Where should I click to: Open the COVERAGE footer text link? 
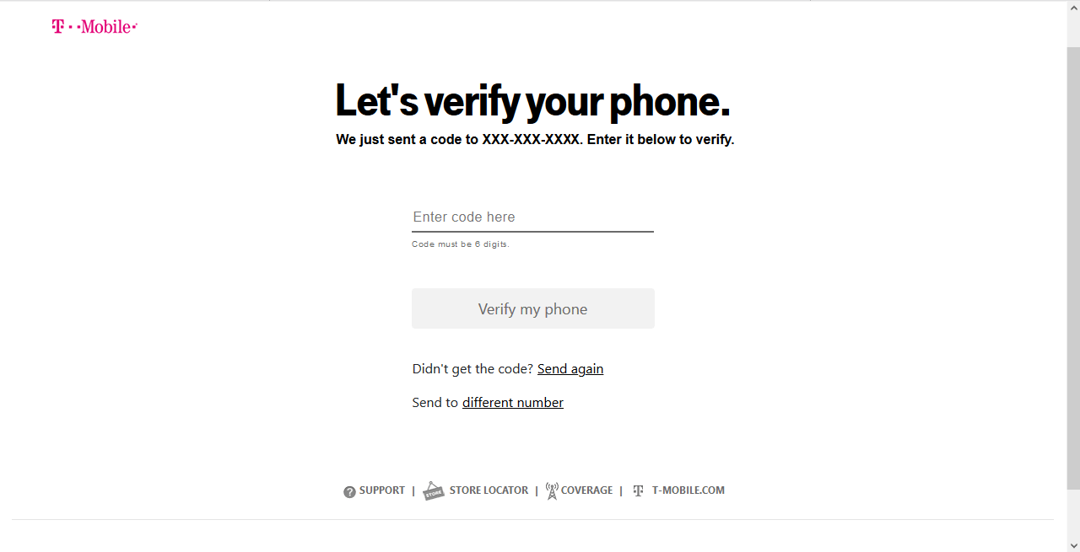click(x=586, y=490)
